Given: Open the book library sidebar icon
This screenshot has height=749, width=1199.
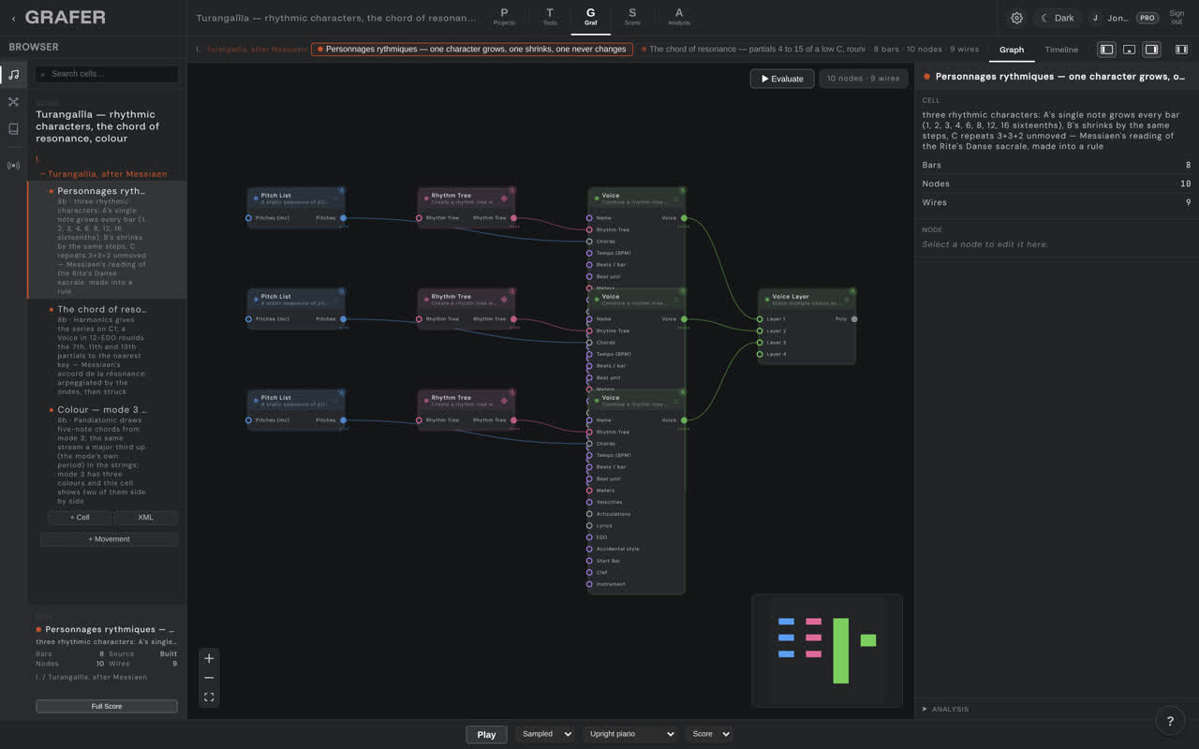Looking at the screenshot, I should (13, 129).
